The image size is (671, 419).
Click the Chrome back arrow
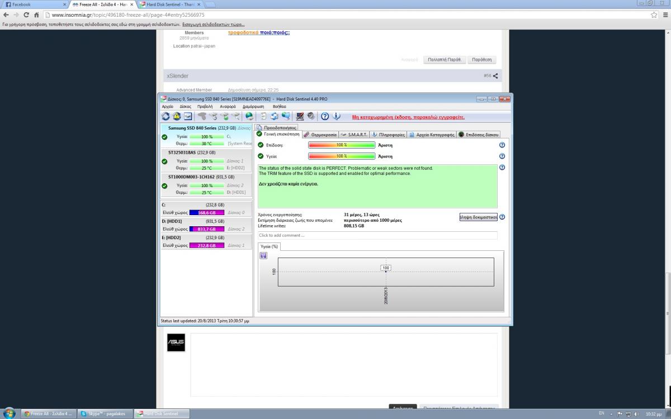click(x=6, y=15)
